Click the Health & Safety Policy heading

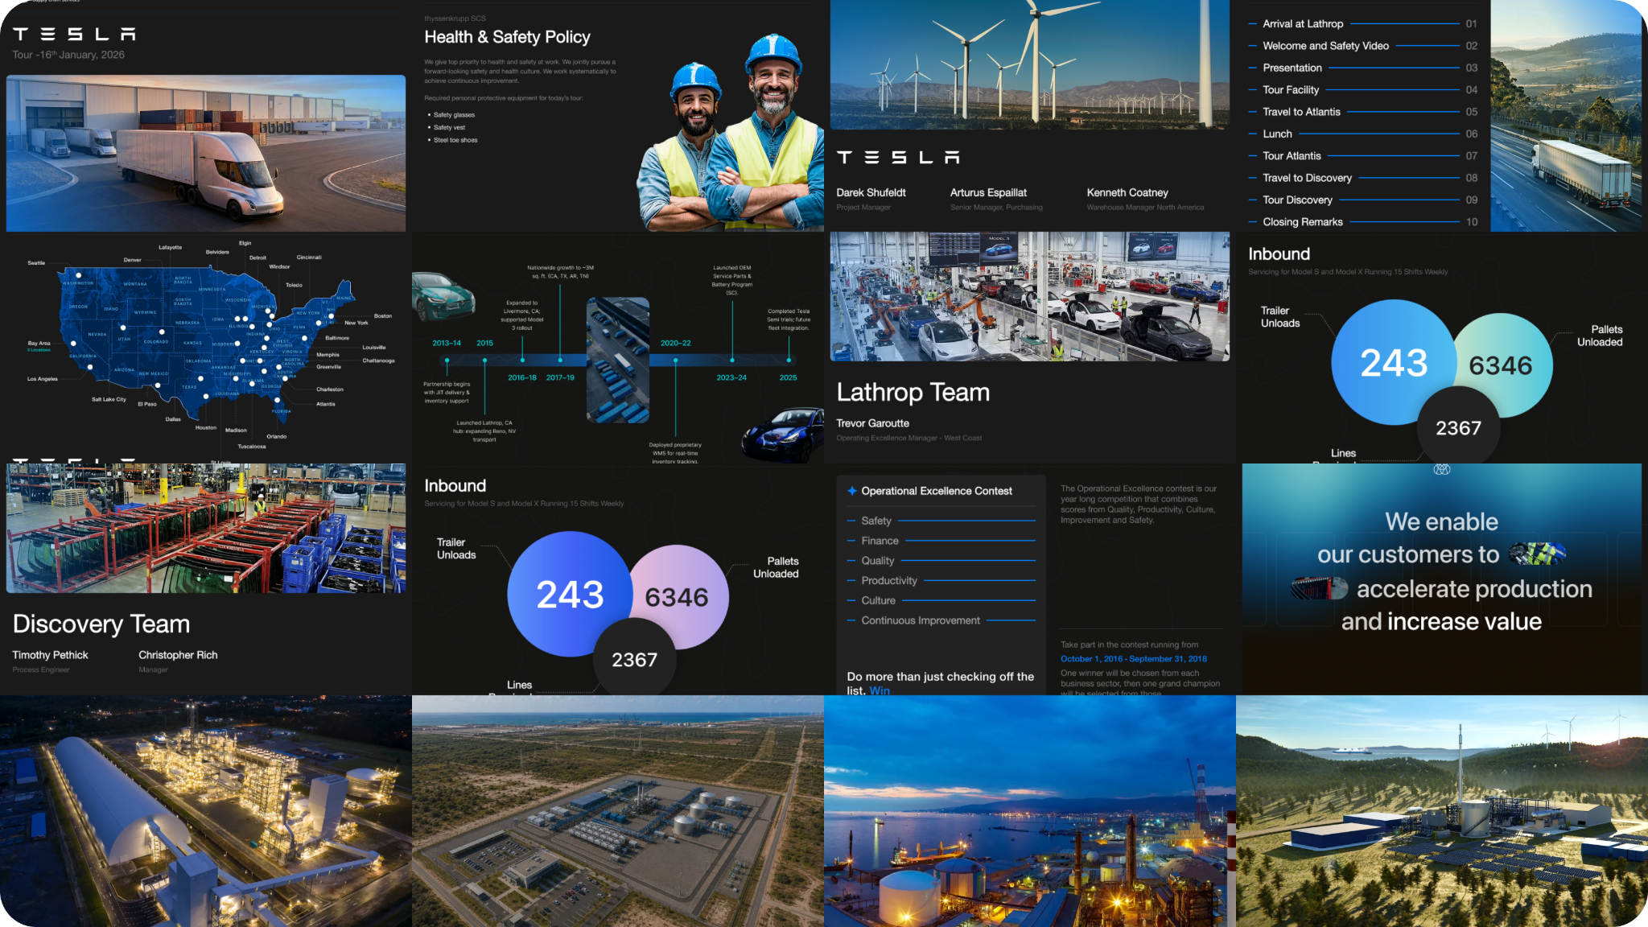(x=507, y=37)
